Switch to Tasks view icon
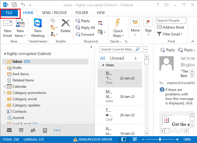Screen dimensions: 197x143 [x=45, y=130]
